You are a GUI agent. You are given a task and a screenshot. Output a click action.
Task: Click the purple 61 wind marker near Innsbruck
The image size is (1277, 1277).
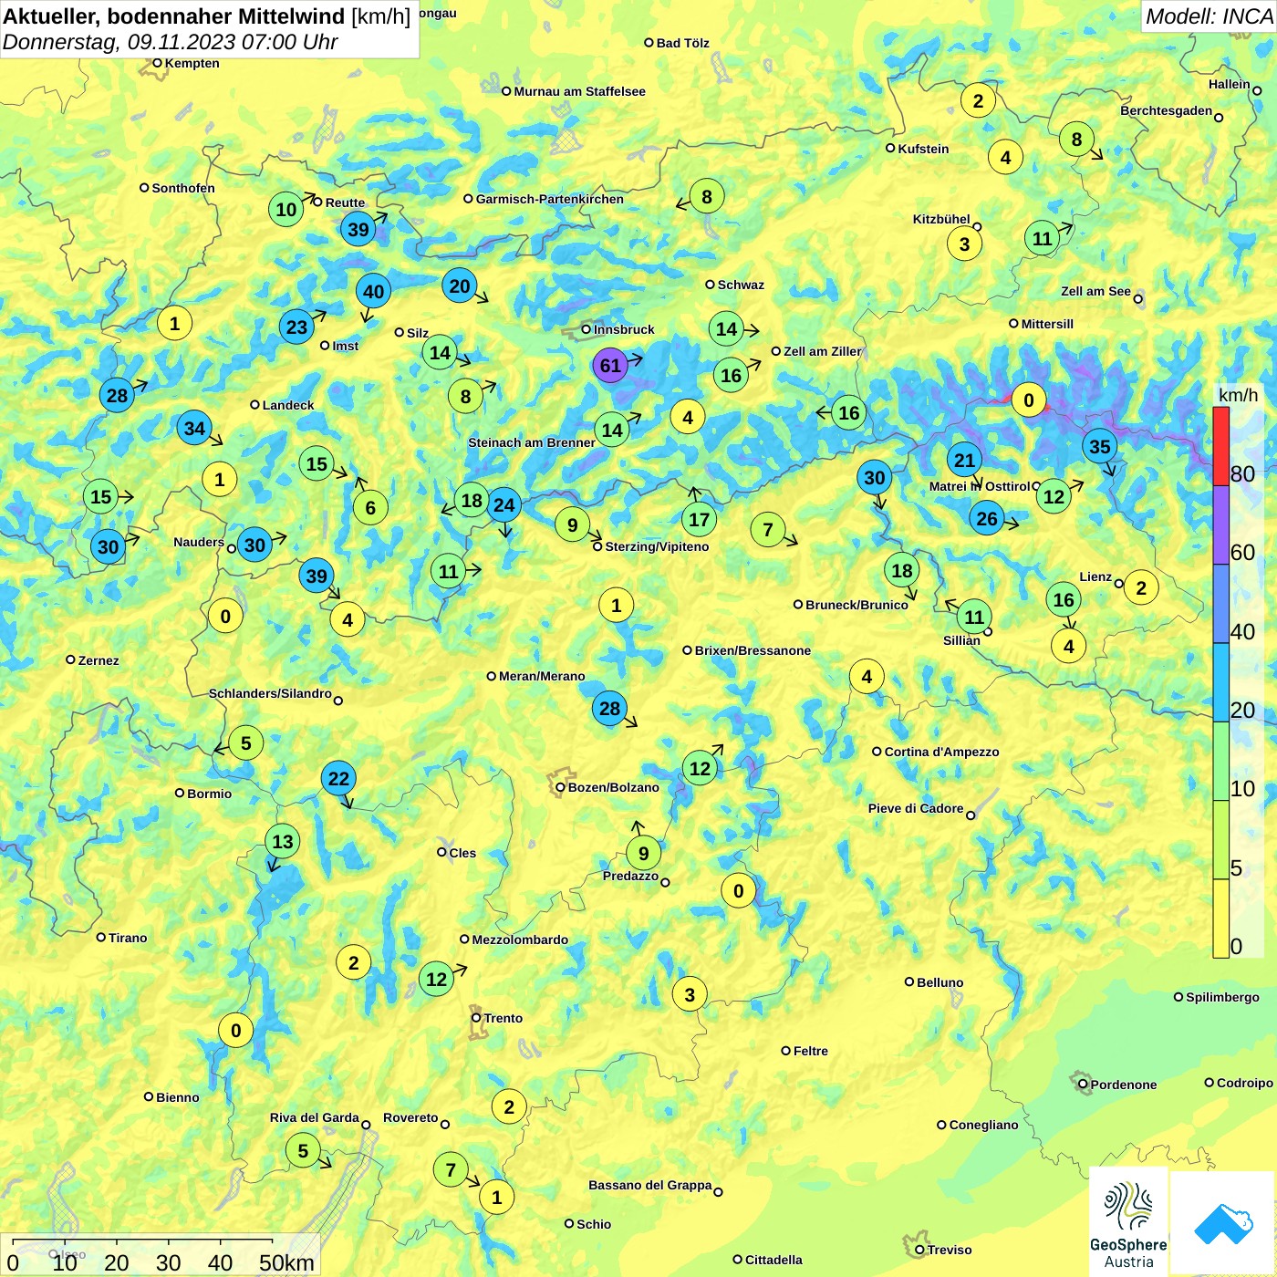pyautogui.click(x=610, y=366)
